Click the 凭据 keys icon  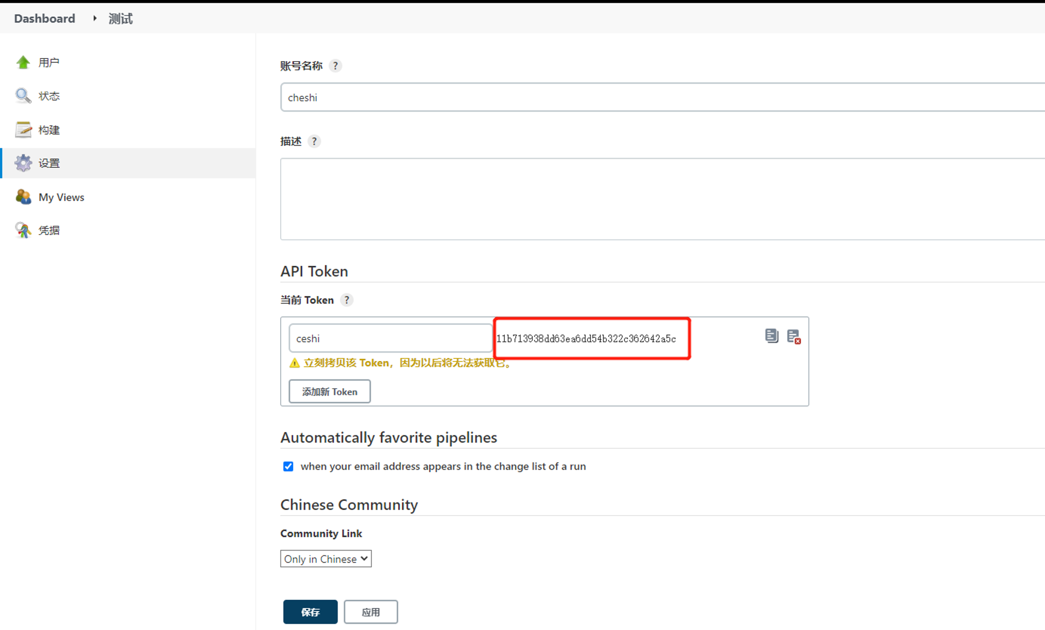click(x=23, y=230)
